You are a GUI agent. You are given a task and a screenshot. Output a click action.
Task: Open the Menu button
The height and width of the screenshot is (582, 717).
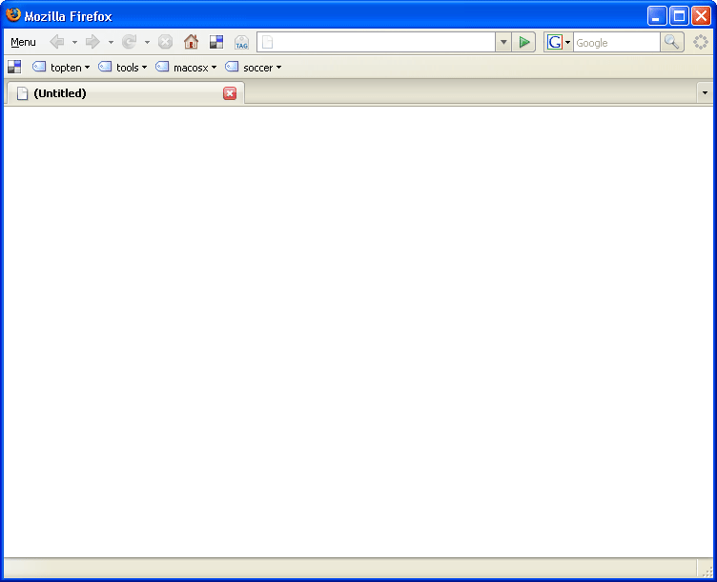[23, 43]
